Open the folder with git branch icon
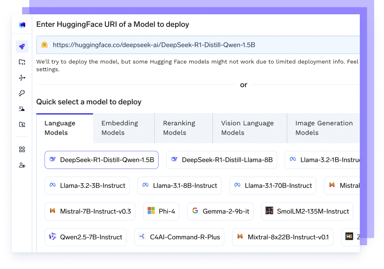Image resolution: width=384 pixels, height=269 pixels. tap(22, 125)
